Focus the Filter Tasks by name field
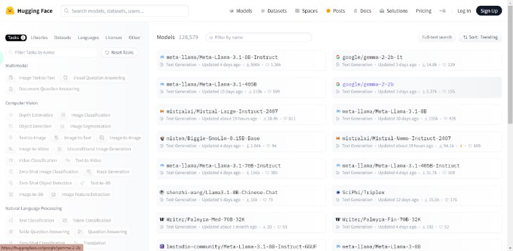Viewport: 513px width, 251px height. (52, 53)
